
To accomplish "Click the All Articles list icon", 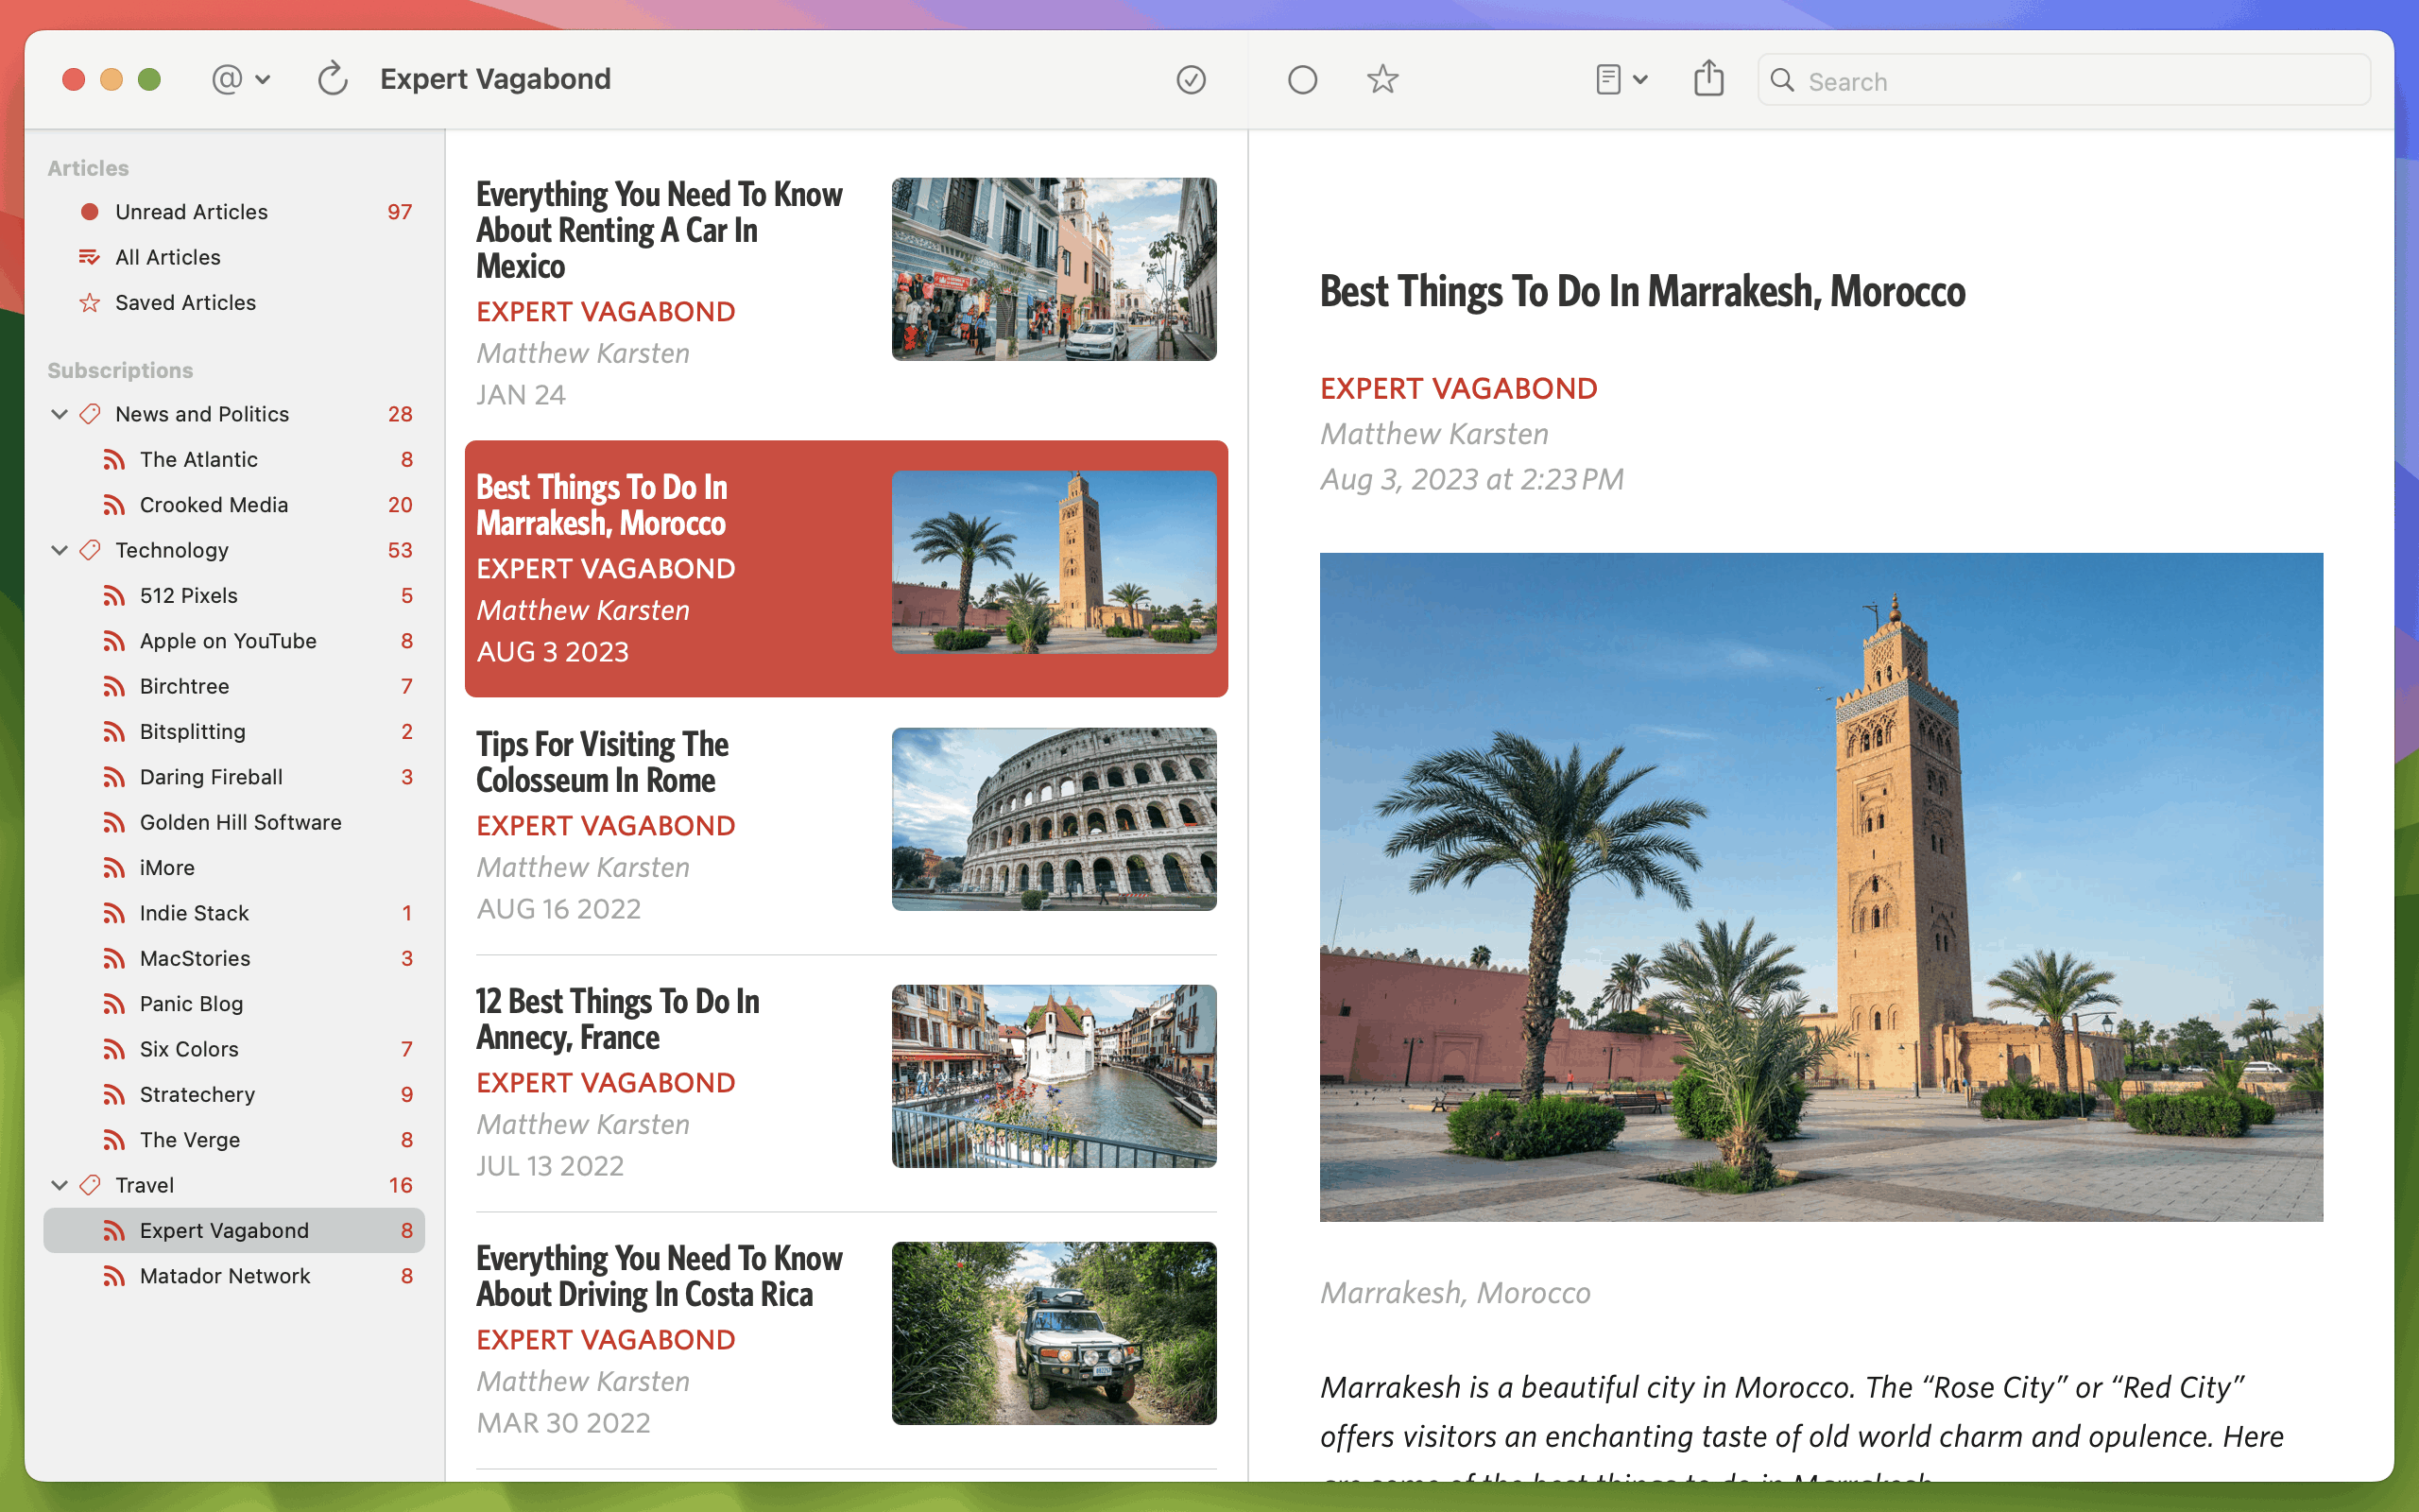I will pyautogui.click(x=90, y=257).
